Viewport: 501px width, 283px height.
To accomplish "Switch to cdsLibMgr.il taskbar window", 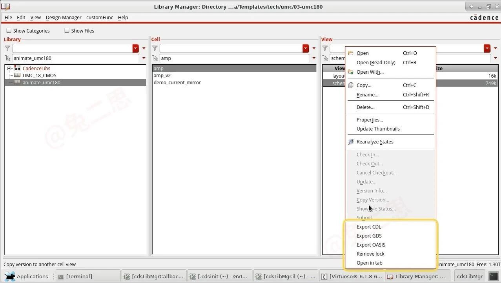I will pos(285,276).
